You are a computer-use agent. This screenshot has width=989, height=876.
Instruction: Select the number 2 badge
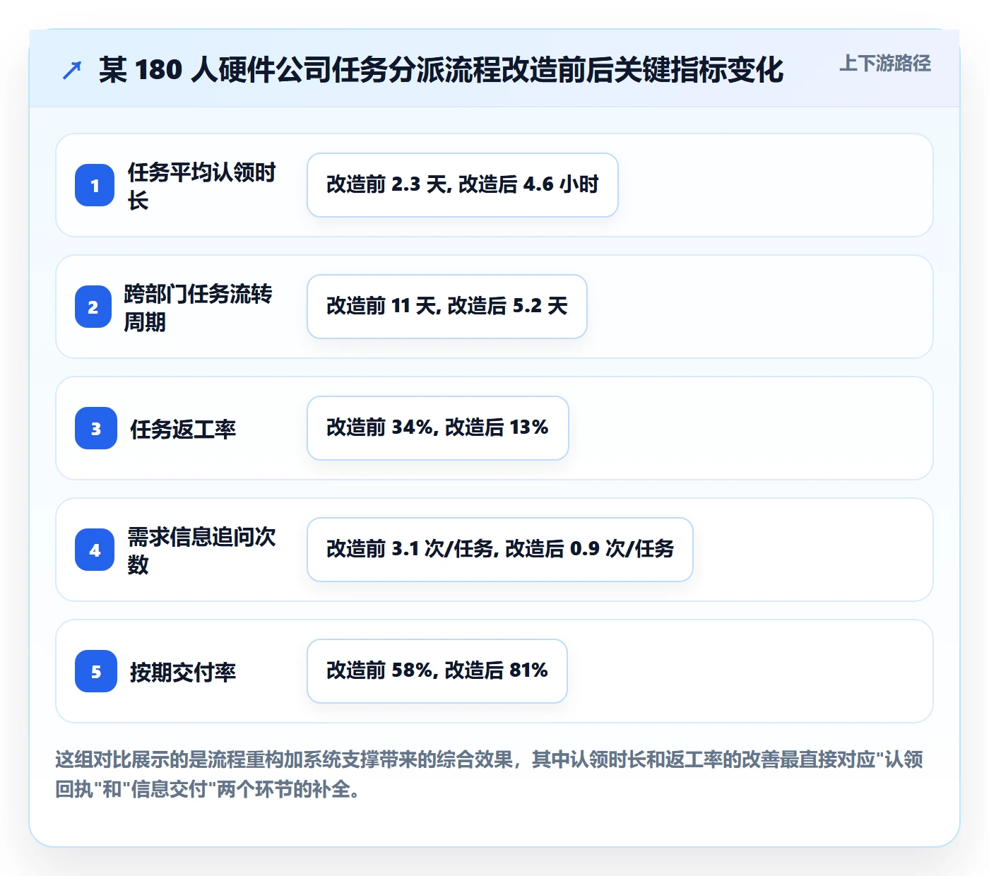[93, 307]
